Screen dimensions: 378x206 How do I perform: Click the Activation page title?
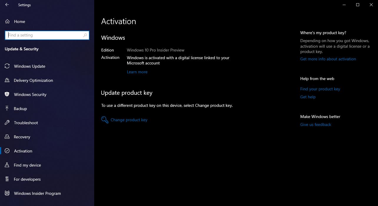tap(119, 21)
